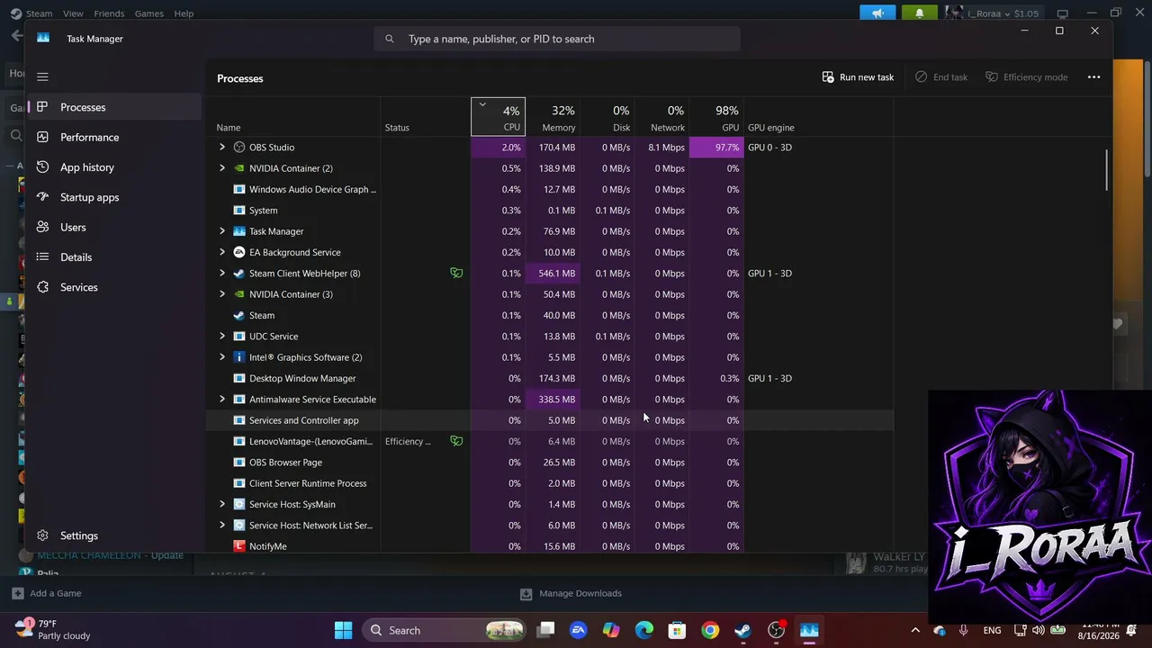This screenshot has width=1152, height=648.
Task: Expand Intel Graphics Software (2) group
Action: pyautogui.click(x=222, y=357)
